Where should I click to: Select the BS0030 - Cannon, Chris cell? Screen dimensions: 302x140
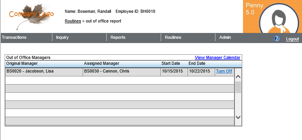121,72
